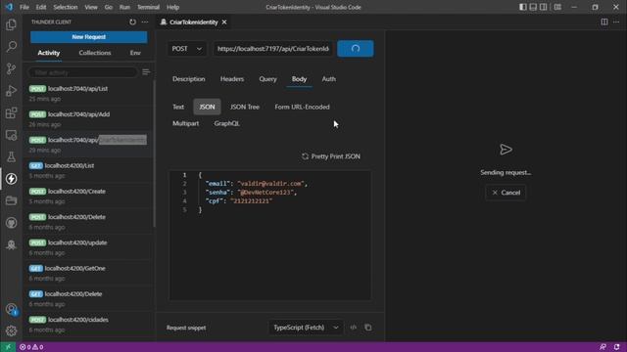Toggle the bottom panel layout icon
This screenshot has width=627, height=352.
[533, 7]
